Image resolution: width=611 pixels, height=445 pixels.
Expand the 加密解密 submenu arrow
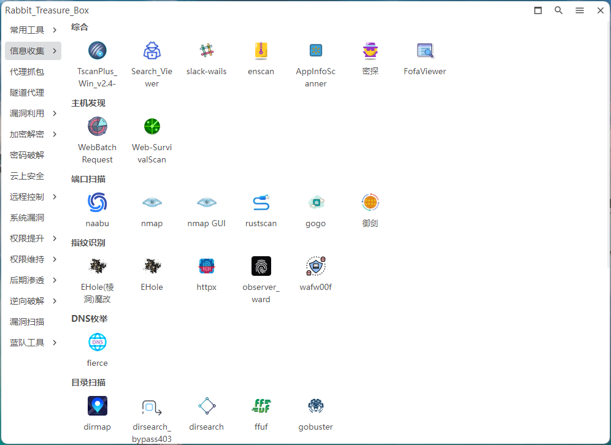click(x=55, y=134)
